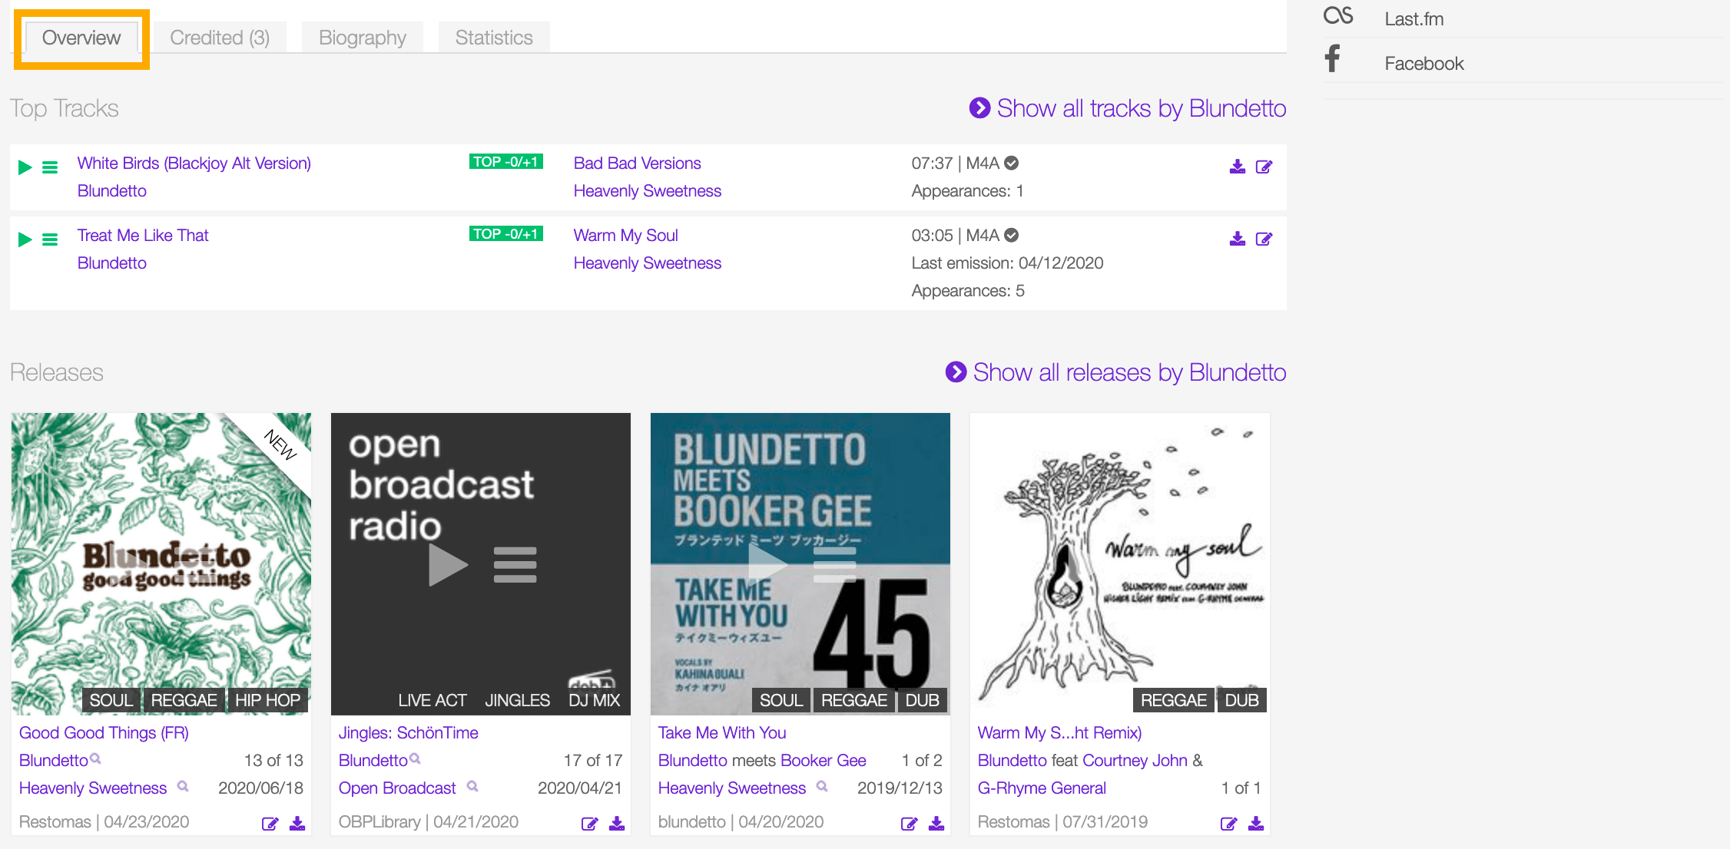Open G-Rhyme General artist link

(x=1042, y=788)
